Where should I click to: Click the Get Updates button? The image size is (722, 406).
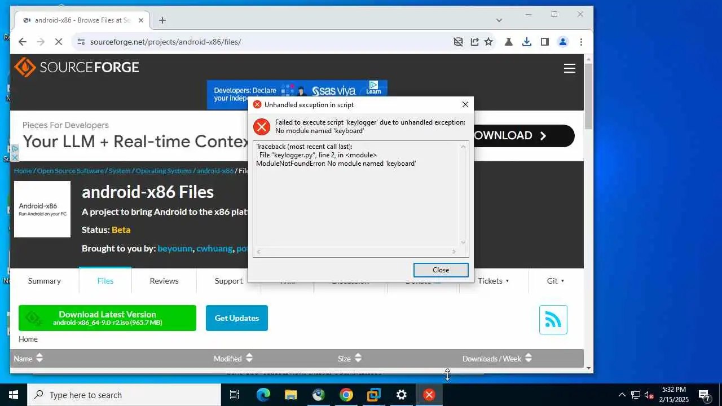237,318
